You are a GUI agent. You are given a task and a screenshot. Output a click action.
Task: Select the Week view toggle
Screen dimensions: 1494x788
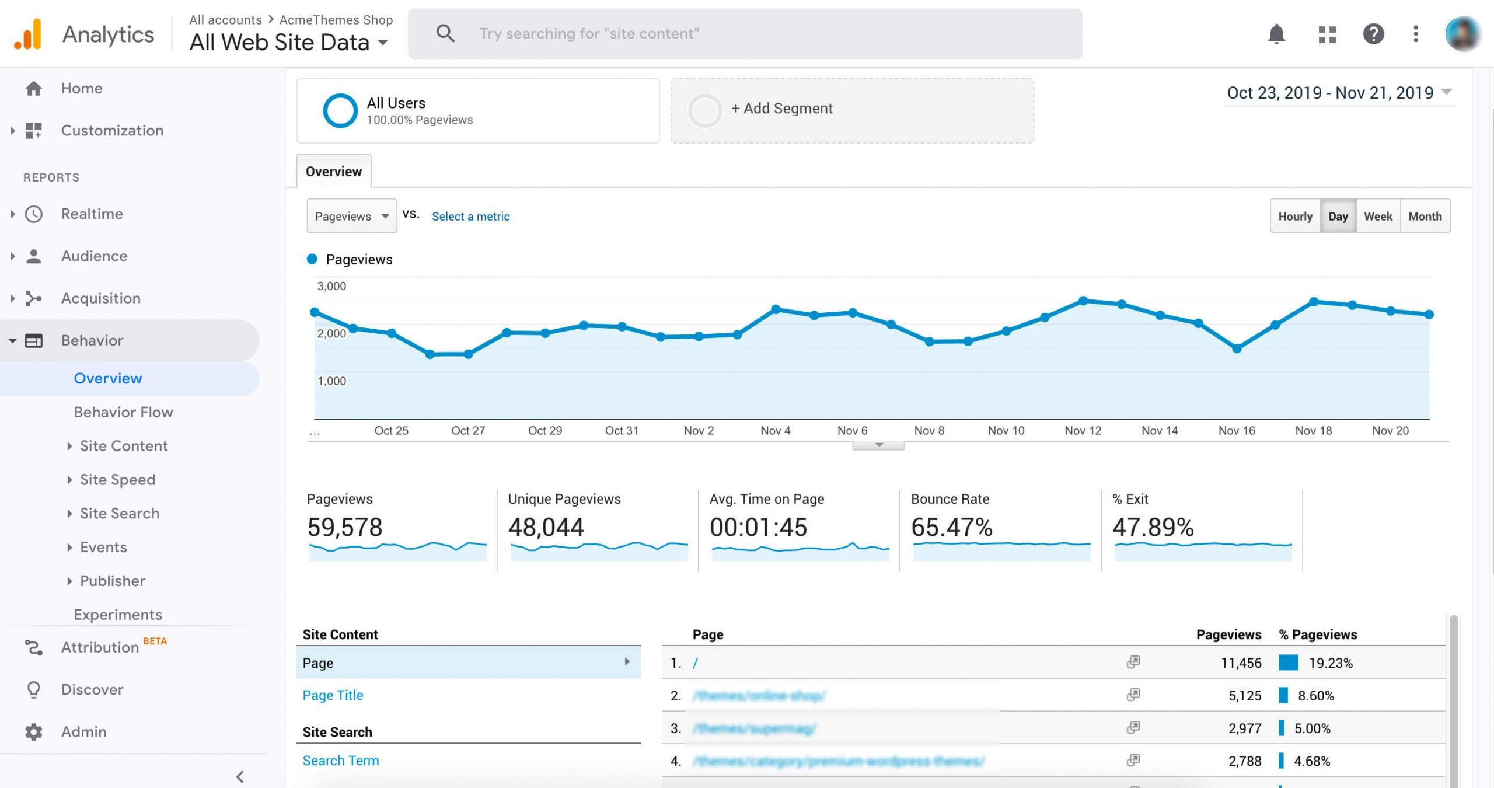click(1377, 217)
